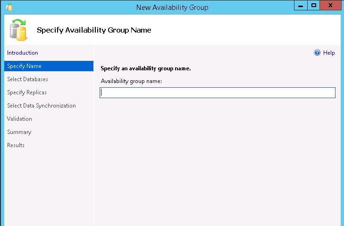344x226 pixels.
Task: Open the Specify Replicas step
Action: pos(27,92)
